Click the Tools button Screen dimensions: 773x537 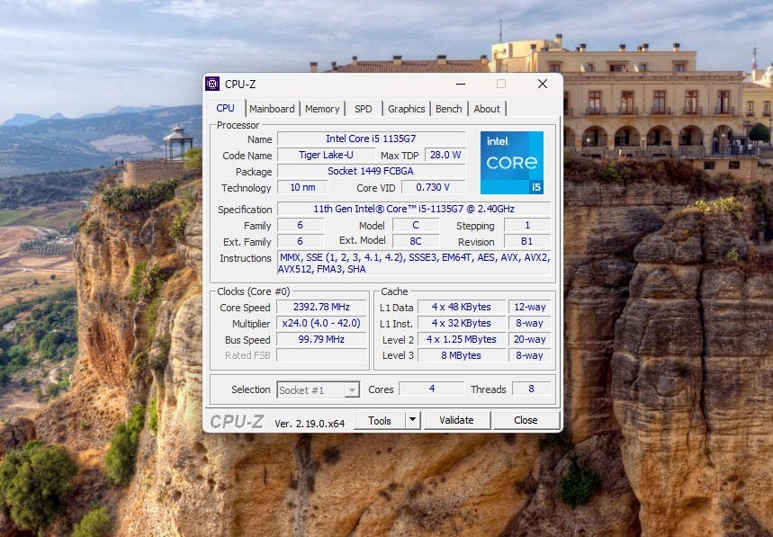pos(380,420)
